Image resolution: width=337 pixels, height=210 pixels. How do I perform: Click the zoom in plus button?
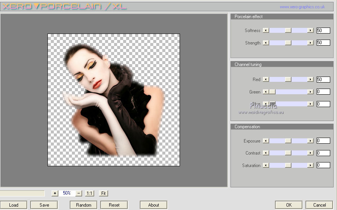[55, 193]
